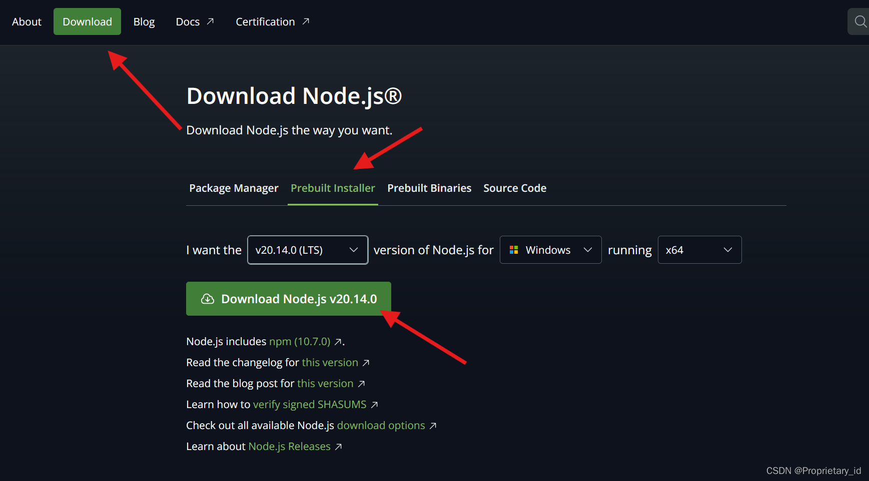Click the 'Download Node.js®' heading
The width and height of the screenshot is (869, 481).
(294, 96)
